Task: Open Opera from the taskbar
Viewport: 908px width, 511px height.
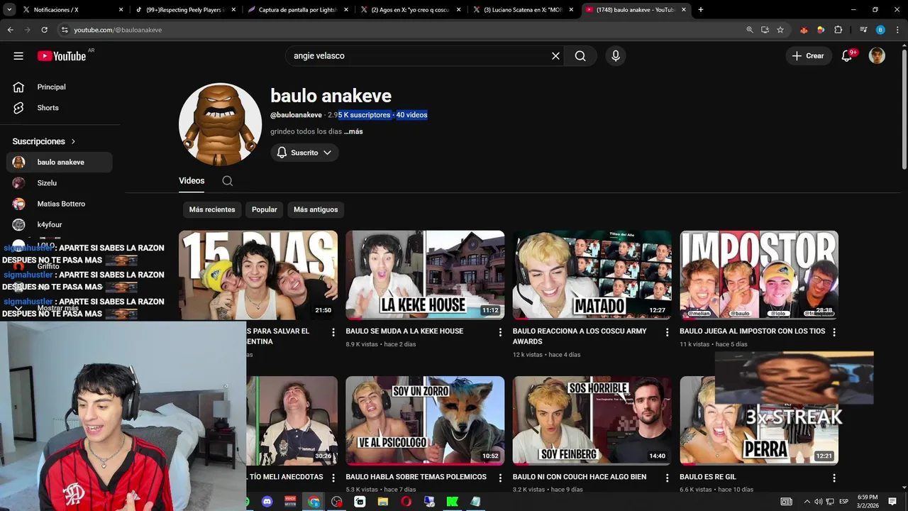Action: 406,502
